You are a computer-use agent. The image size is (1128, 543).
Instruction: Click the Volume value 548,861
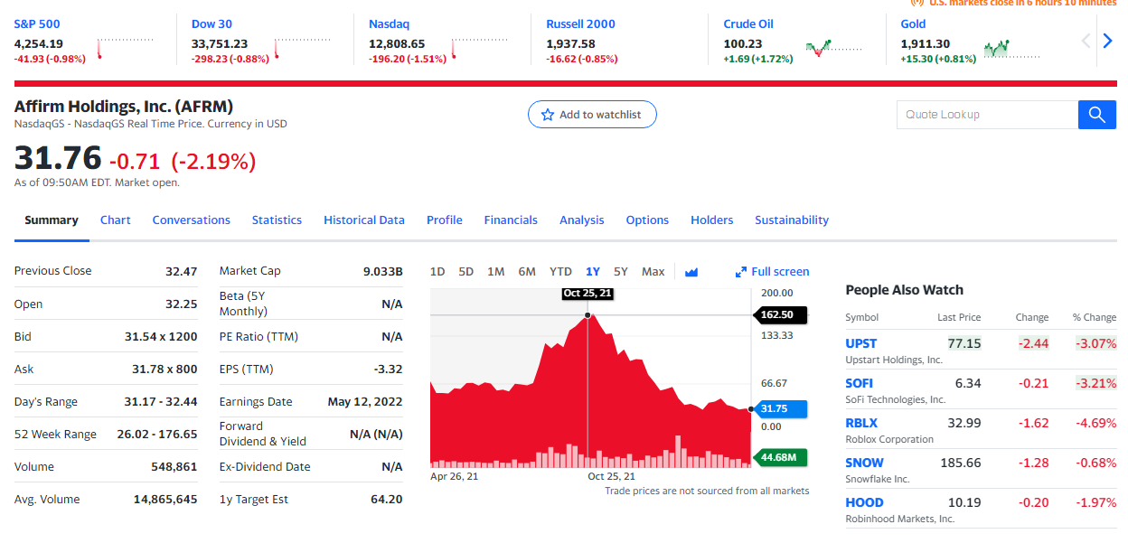(174, 467)
